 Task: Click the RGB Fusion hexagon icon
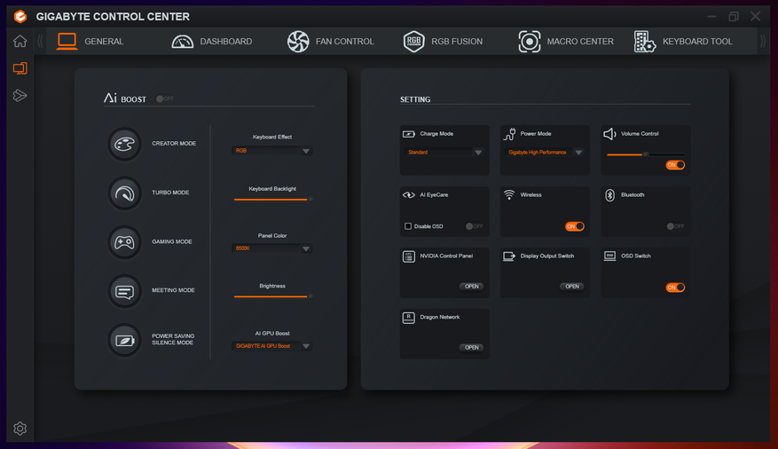pyautogui.click(x=413, y=42)
